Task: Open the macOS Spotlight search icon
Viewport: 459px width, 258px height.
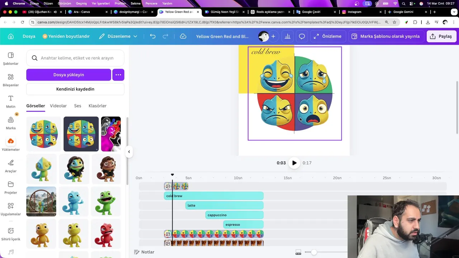Action: pos(404,3)
